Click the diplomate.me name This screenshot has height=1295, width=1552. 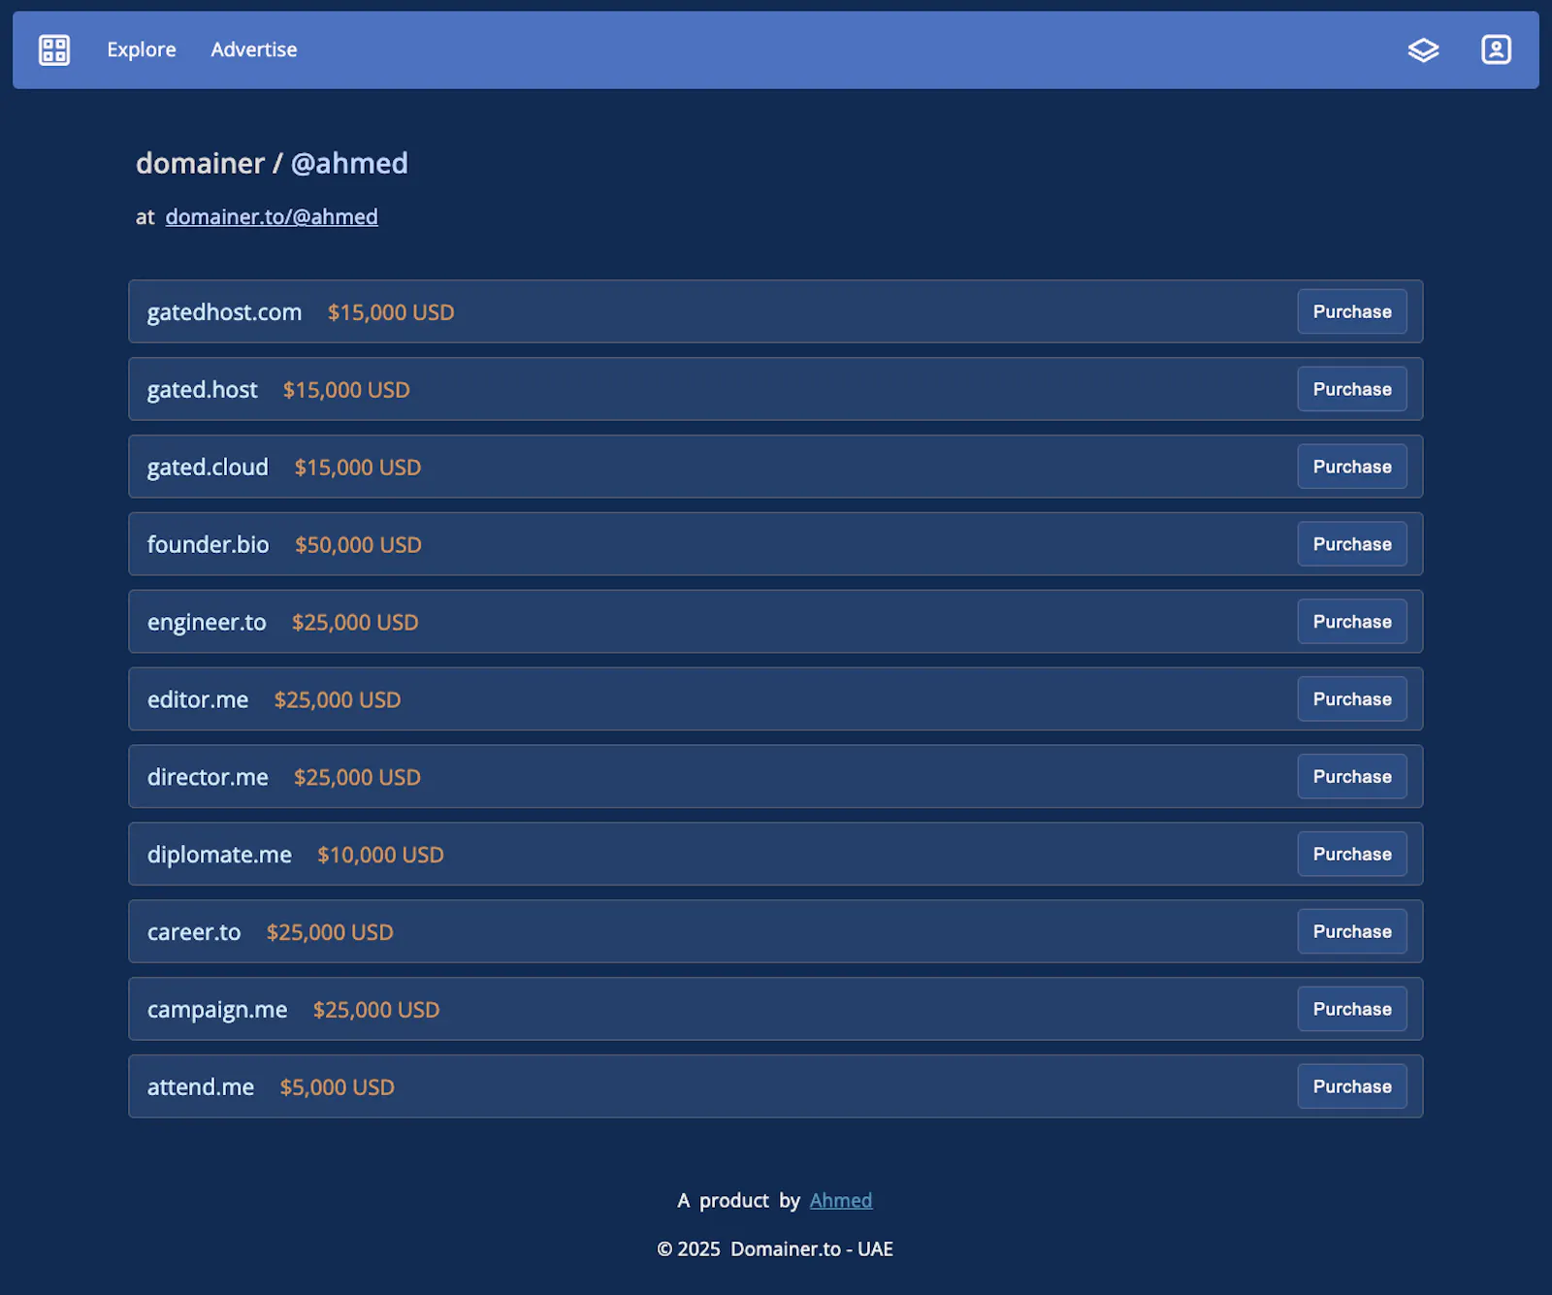(x=219, y=856)
